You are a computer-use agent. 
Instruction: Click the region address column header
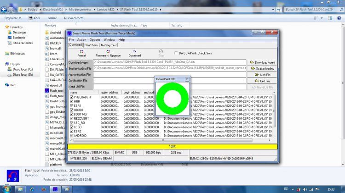click(x=109, y=92)
